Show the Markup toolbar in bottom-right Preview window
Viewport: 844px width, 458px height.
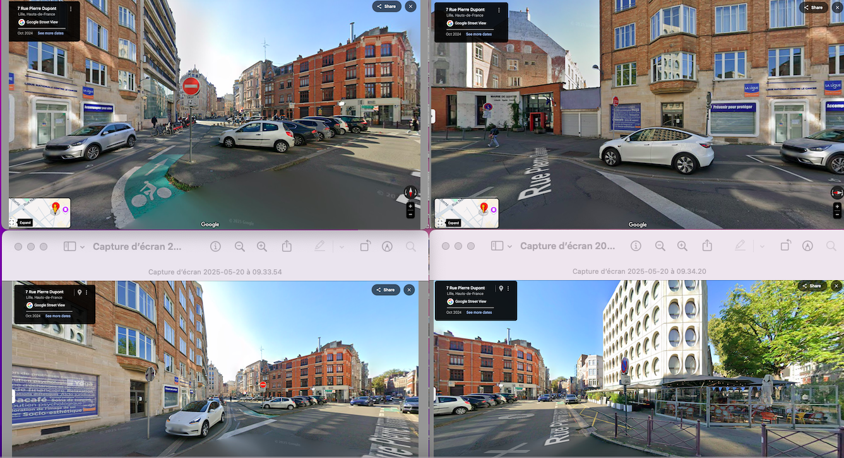point(807,246)
